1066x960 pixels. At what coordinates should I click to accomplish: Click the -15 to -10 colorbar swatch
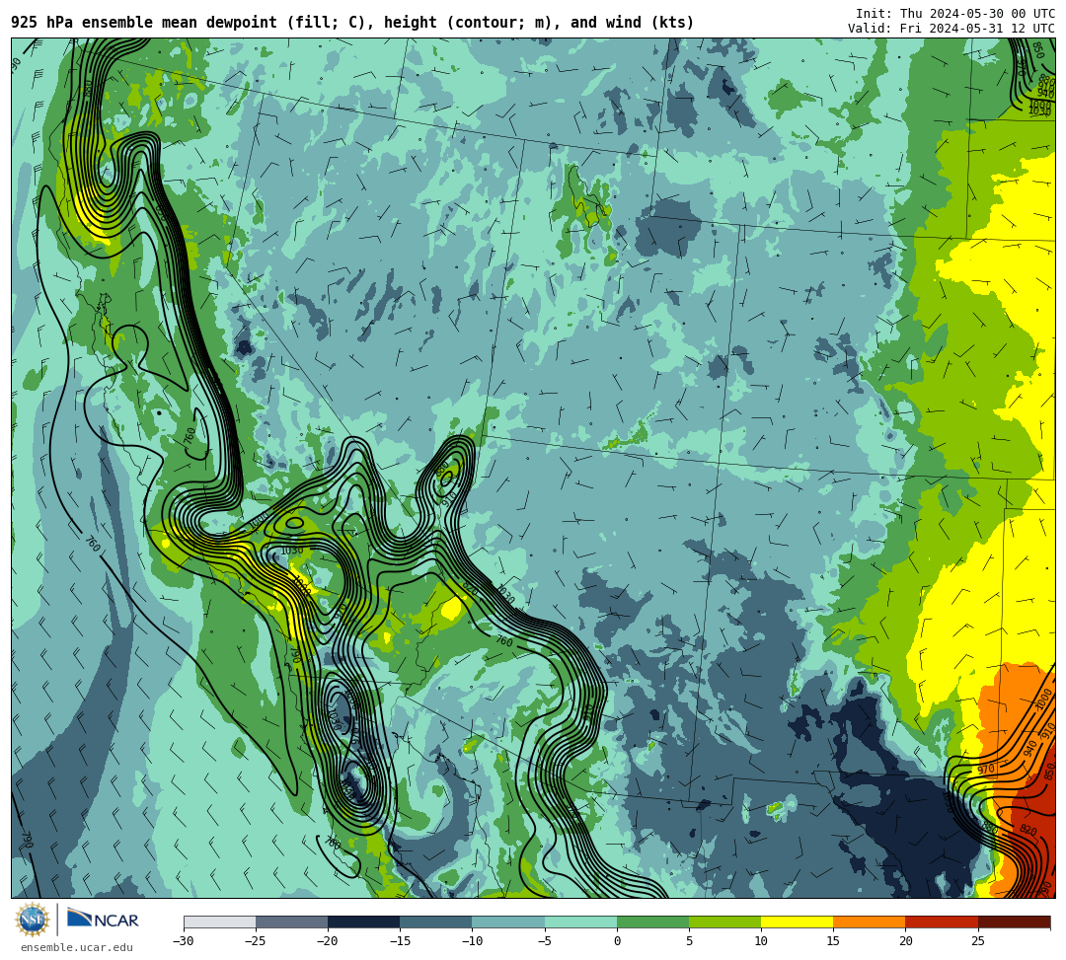click(x=436, y=922)
